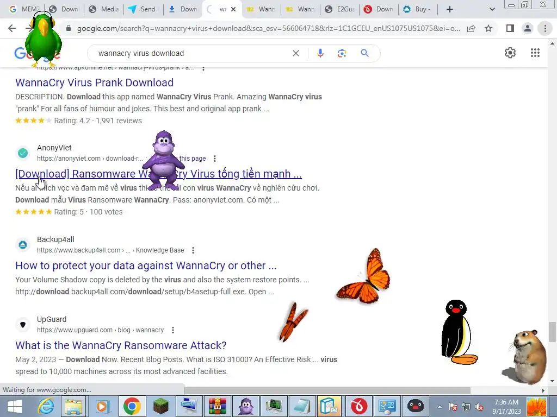Open the Notepad taskbar icon
The height and width of the screenshot is (417, 557).
(302, 406)
